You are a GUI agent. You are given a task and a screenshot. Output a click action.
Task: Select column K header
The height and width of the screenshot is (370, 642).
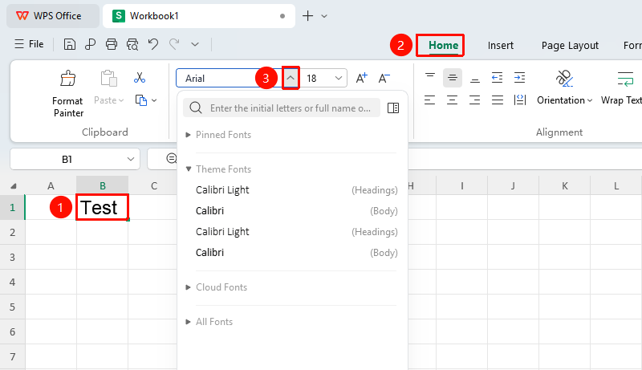click(565, 186)
